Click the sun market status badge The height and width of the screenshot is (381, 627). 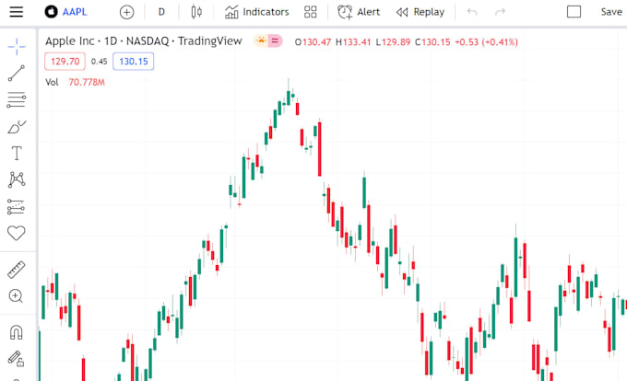click(261, 40)
